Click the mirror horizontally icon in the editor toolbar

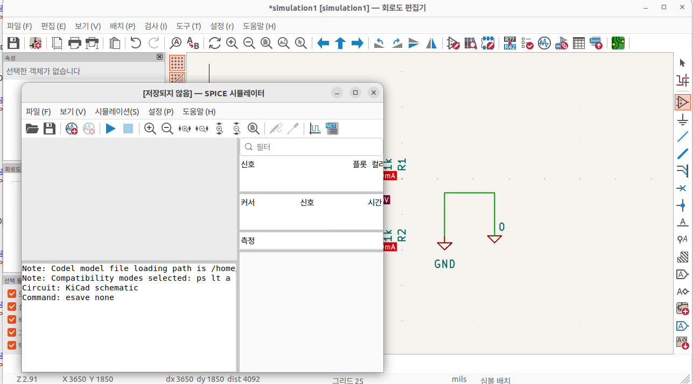[431, 44]
